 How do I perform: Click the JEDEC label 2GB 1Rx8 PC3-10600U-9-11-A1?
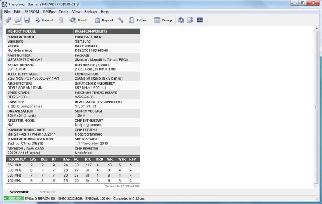tap(33, 78)
